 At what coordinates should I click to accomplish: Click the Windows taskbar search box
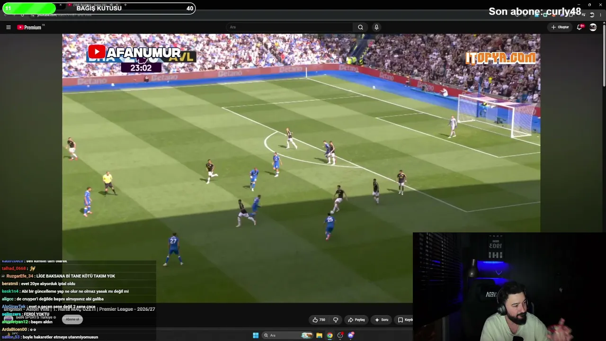[288, 335]
